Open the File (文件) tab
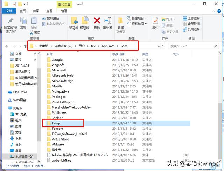The height and width of the screenshot is (171, 224). 9,11
